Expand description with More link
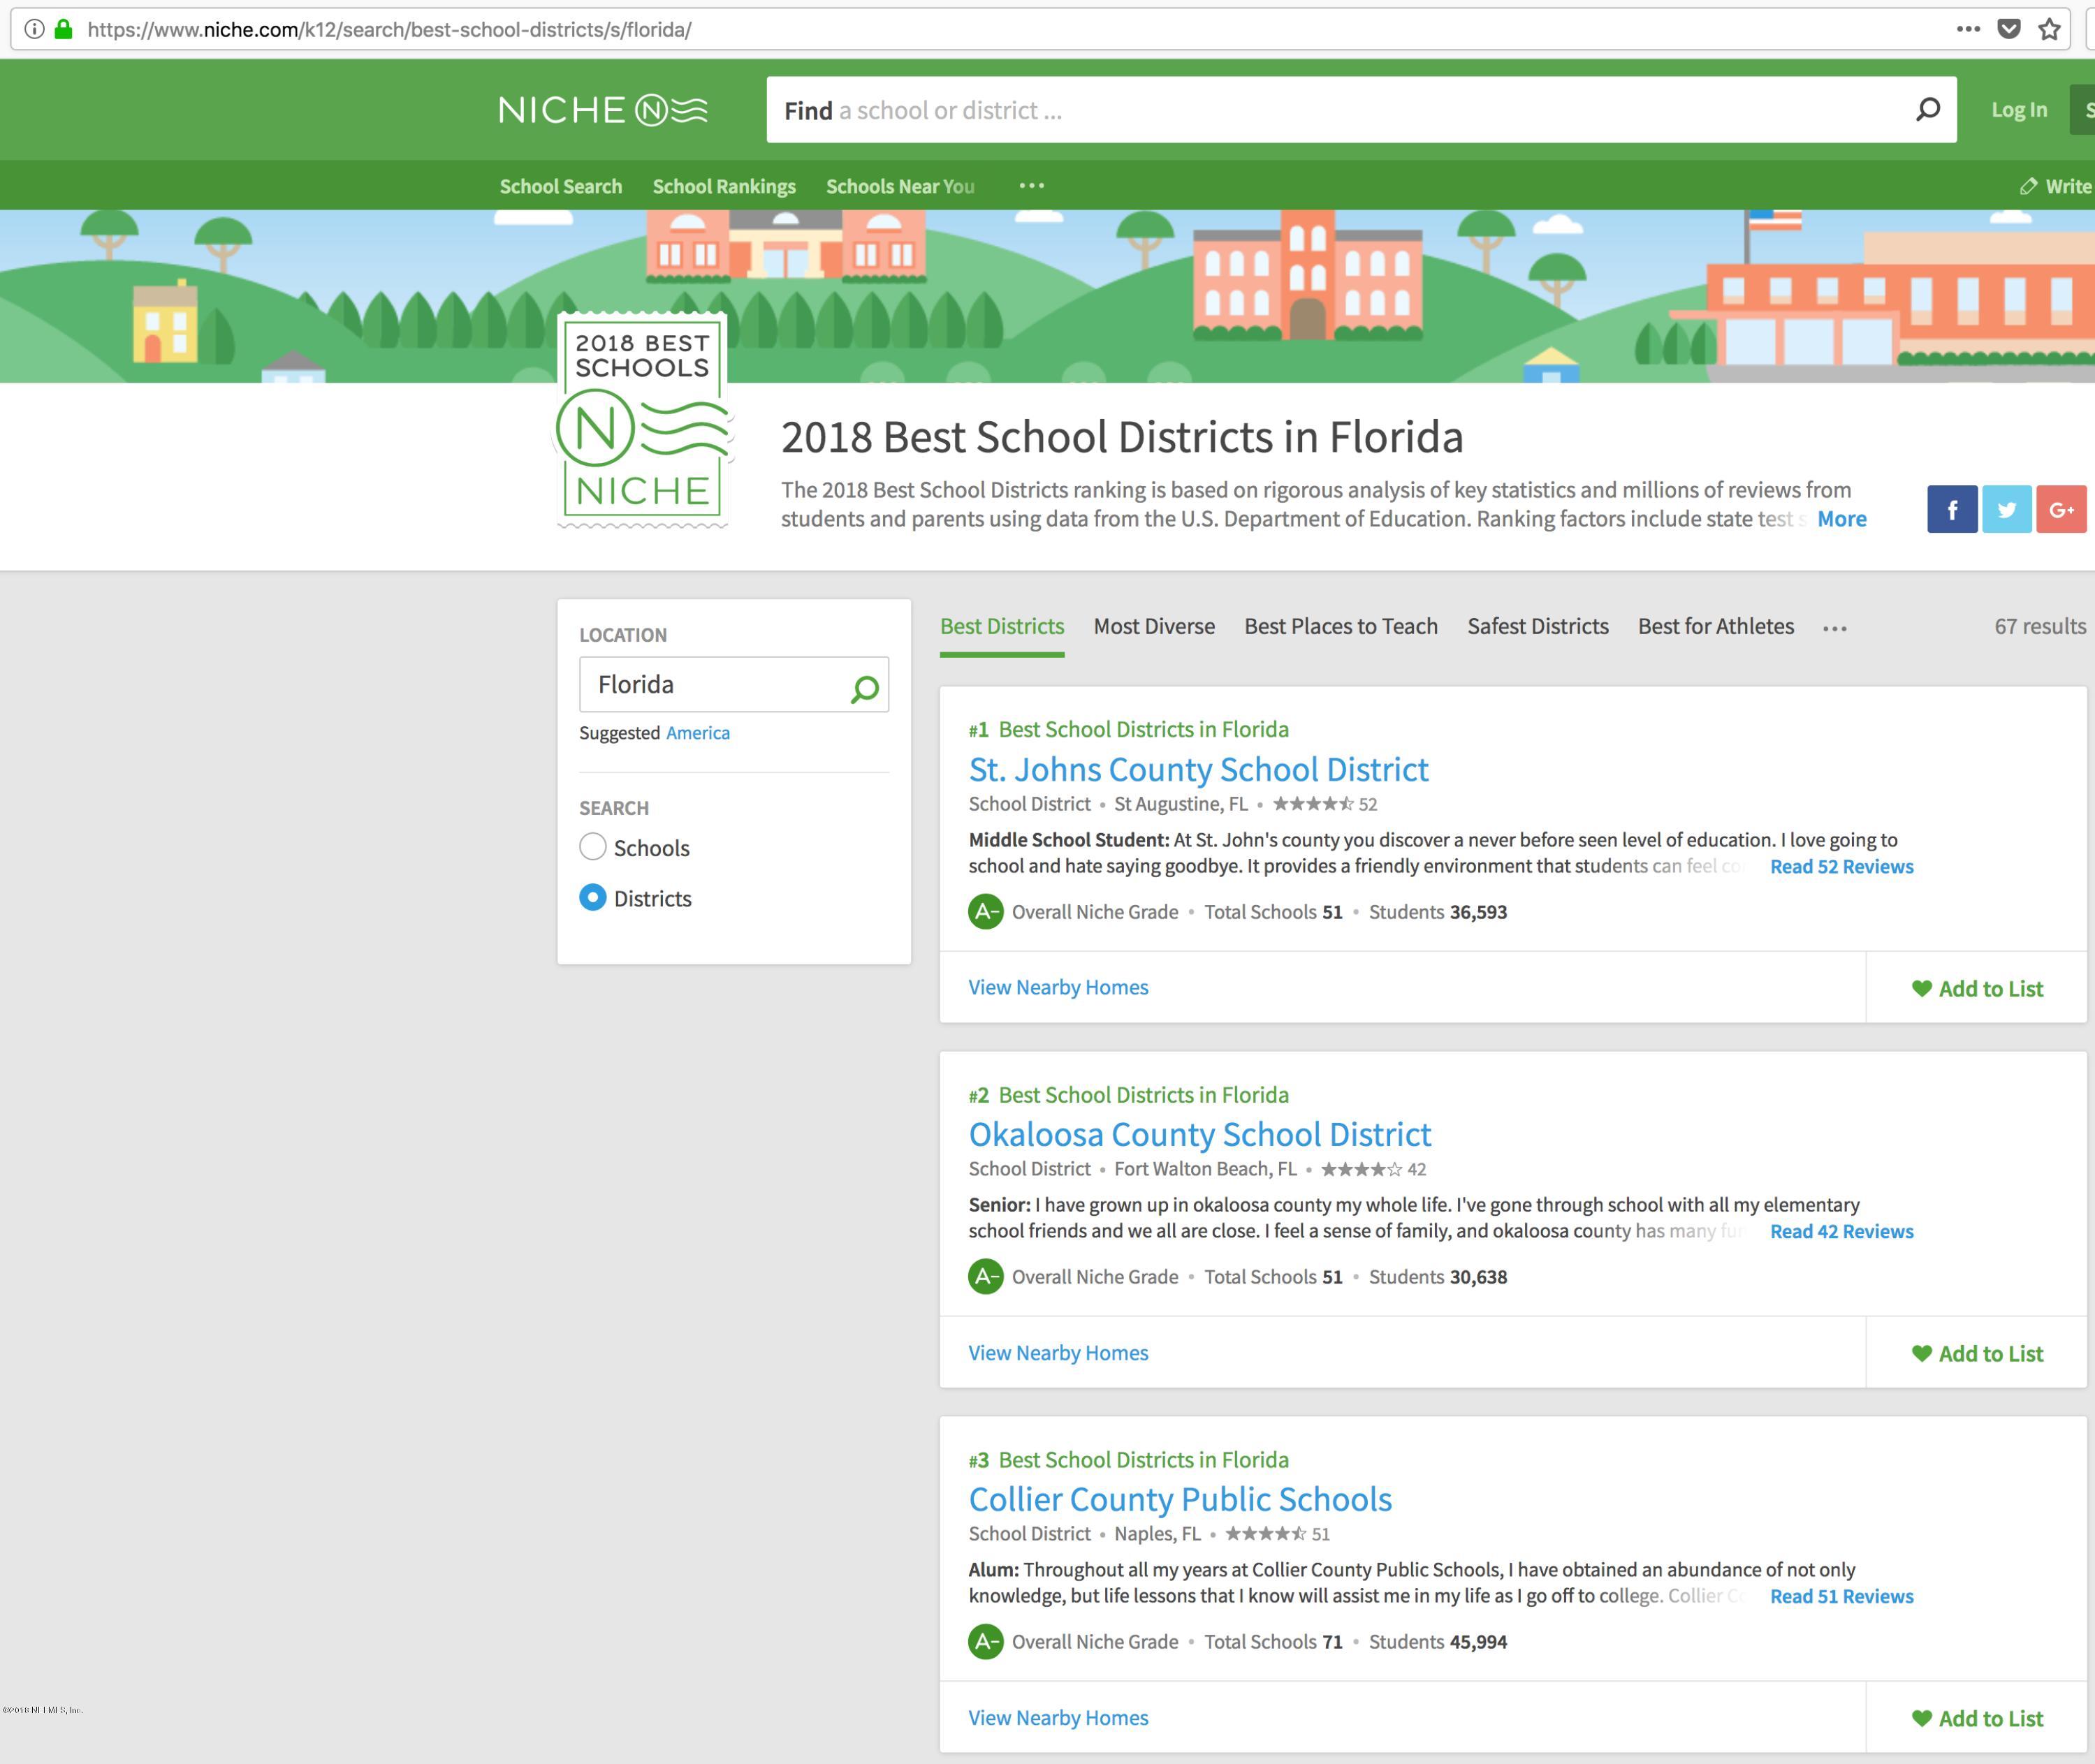 [x=1842, y=519]
